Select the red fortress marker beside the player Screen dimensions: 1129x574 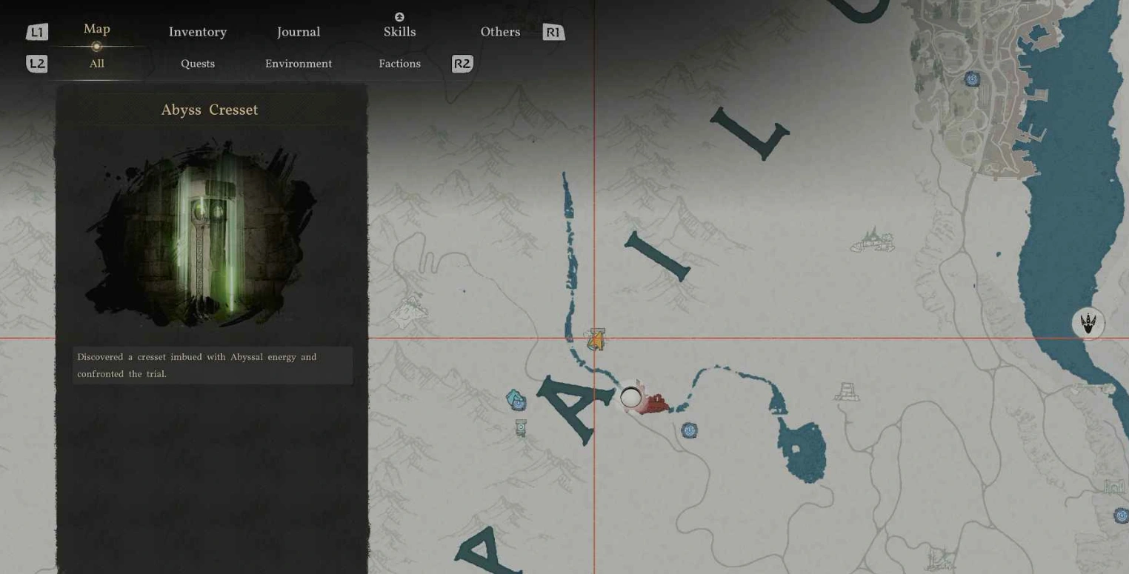pos(655,404)
